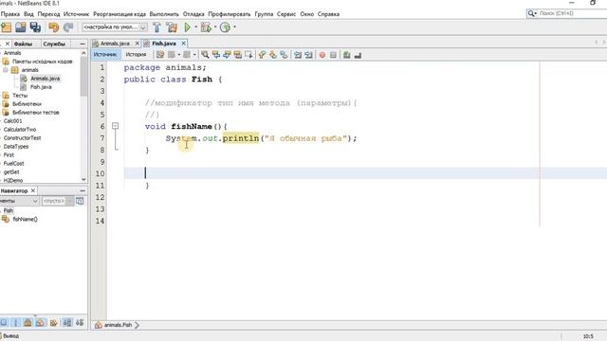Open the Профилировать menu
The image size is (607, 341).
click(x=230, y=14)
